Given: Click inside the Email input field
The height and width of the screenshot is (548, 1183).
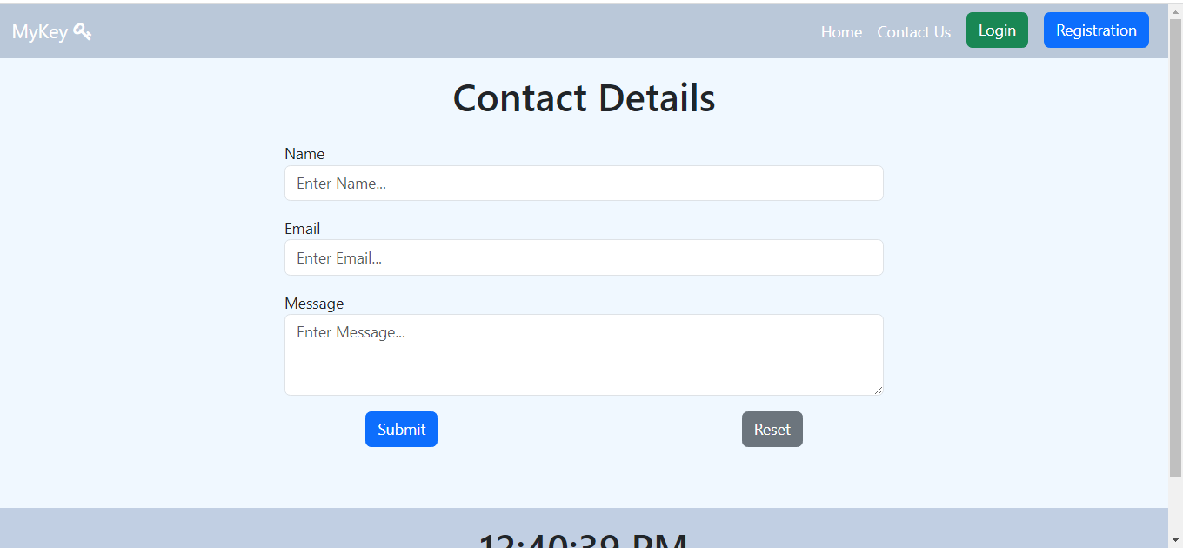Looking at the screenshot, I should point(584,257).
